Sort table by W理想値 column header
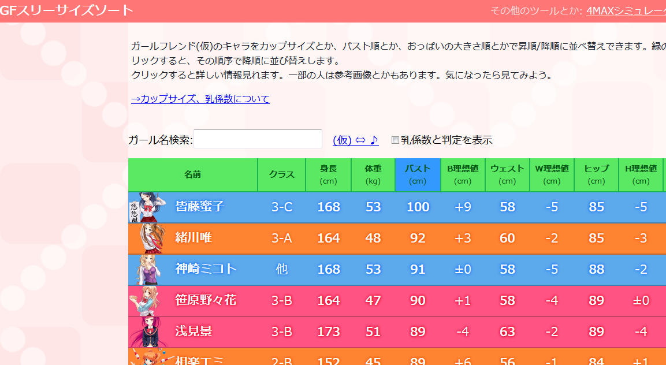This screenshot has width=666, height=365. [x=552, y=174]
